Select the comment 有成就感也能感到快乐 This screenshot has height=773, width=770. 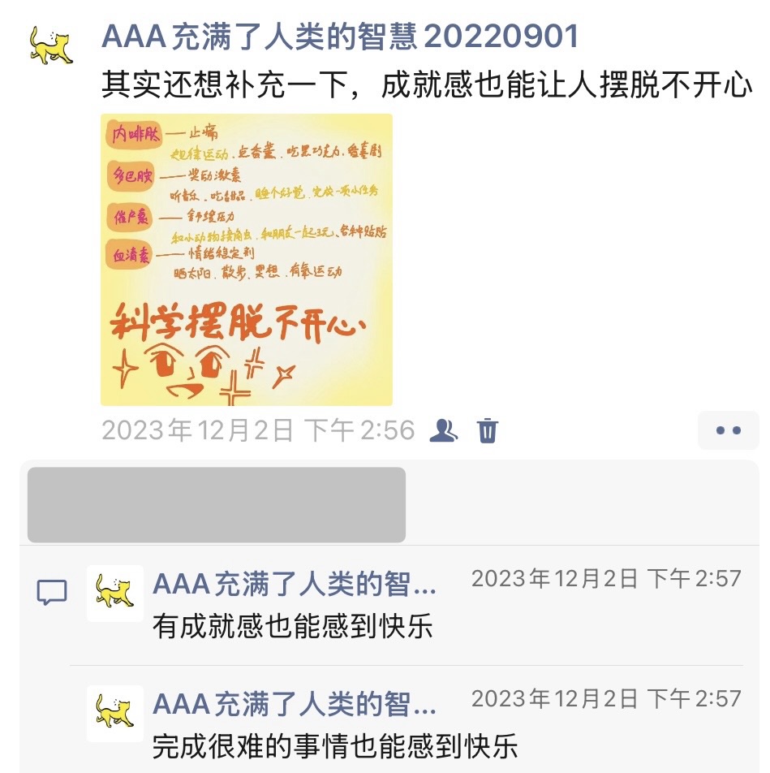293,627
